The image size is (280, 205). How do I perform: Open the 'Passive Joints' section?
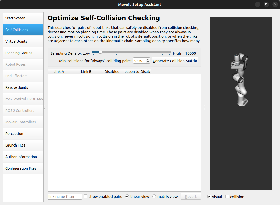pyautogui.click(x=23, y=87)
